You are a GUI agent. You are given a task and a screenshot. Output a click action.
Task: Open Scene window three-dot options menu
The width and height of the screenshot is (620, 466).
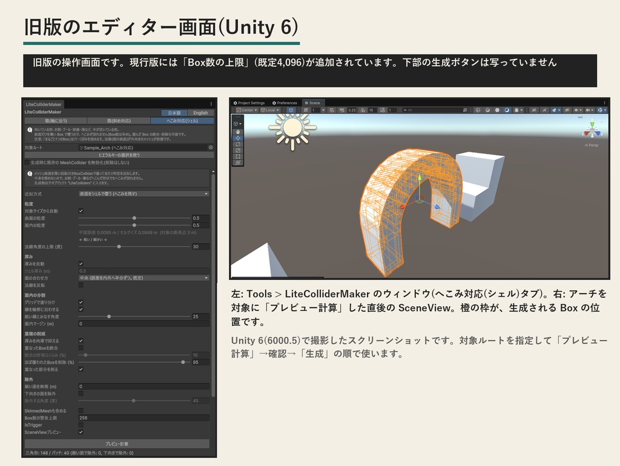(605, 103)
